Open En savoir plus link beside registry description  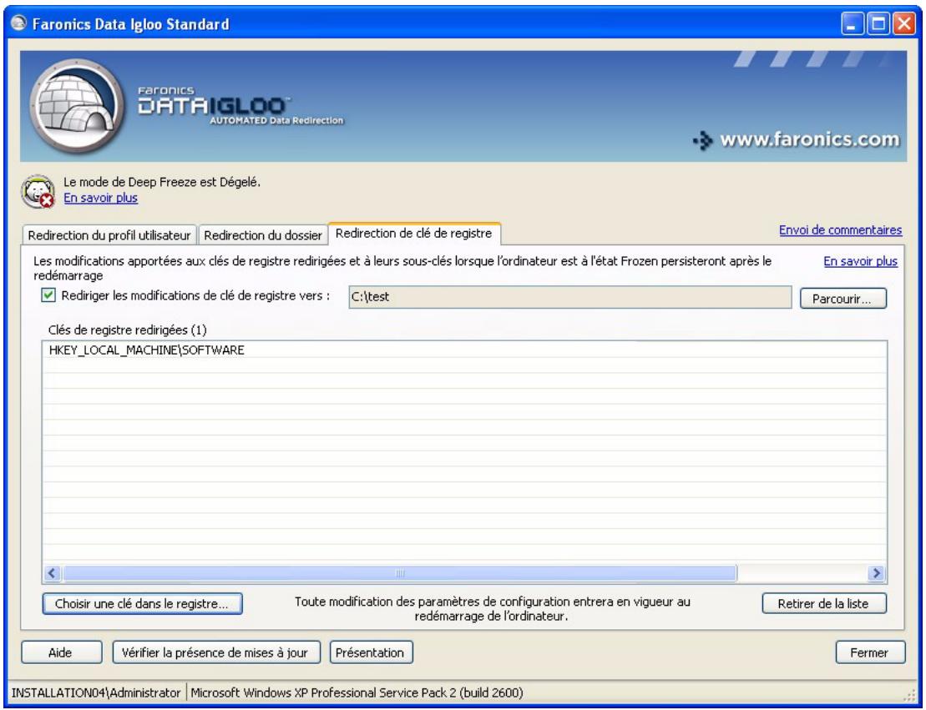860,261
